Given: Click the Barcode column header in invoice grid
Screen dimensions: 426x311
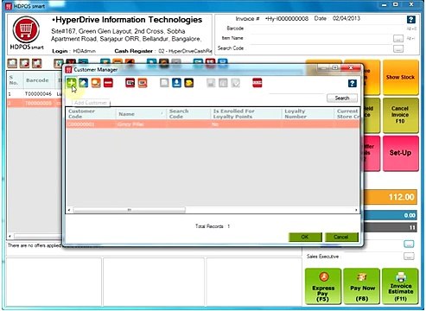Looking at the screenshot, I should (37, 80).
